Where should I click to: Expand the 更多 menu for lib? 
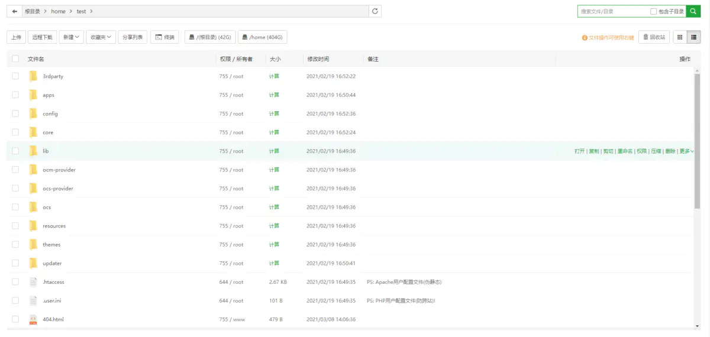[686, 151]
